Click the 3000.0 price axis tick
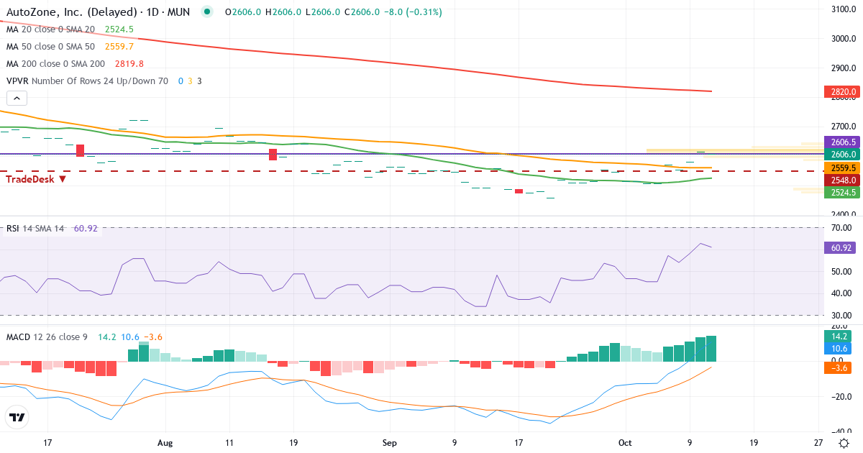 click(x=843, y=39)
